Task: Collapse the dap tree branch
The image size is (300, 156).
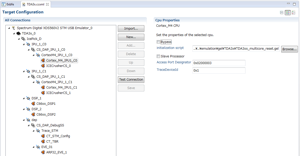Action: point(23,120)
